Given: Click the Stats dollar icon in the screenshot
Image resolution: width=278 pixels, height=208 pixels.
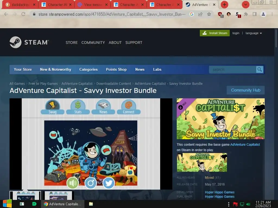Looking at the screenshot, I should click(78, 107).
